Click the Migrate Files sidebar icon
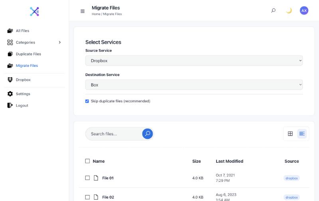Screen dimensions: 319x201 [x=10, y=66]
